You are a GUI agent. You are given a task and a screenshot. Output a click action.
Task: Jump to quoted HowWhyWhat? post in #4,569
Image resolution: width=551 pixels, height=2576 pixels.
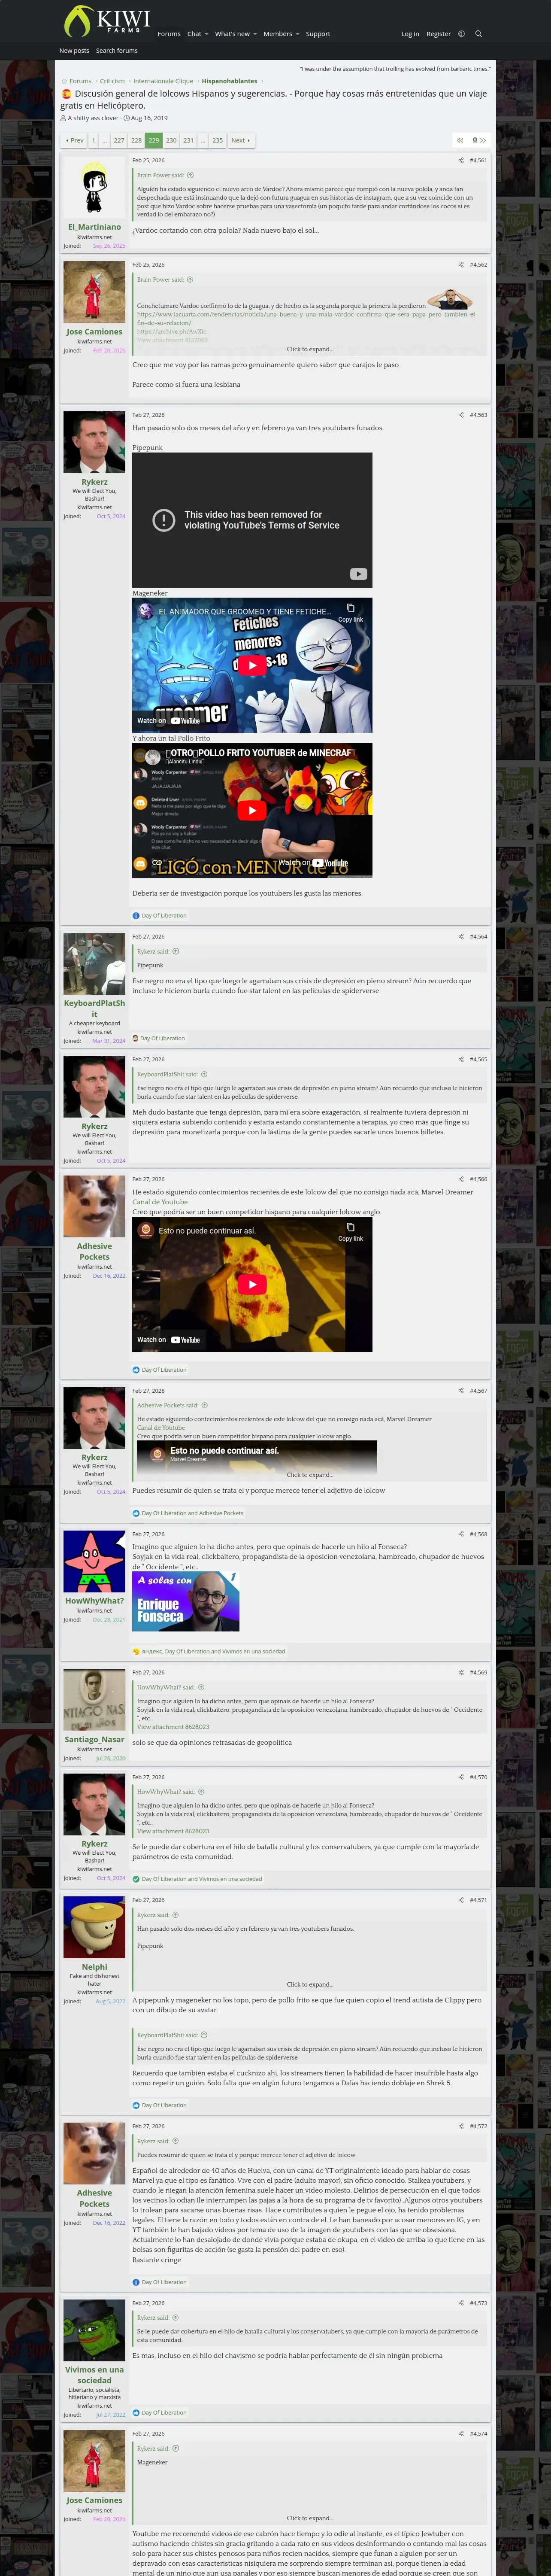coord(201,1687)
